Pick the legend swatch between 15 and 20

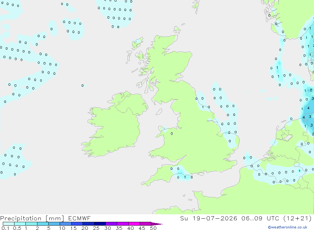[77, 224]
